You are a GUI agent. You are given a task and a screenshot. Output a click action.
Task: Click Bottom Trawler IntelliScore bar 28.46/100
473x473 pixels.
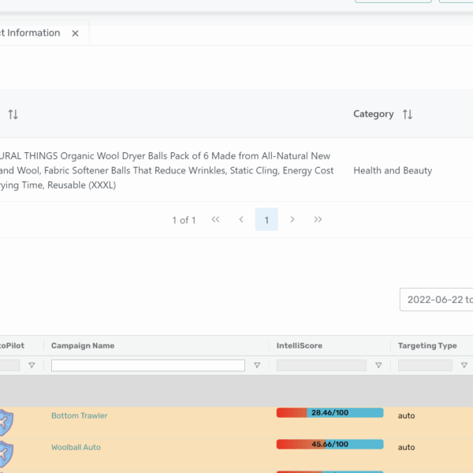coord(330,412)
